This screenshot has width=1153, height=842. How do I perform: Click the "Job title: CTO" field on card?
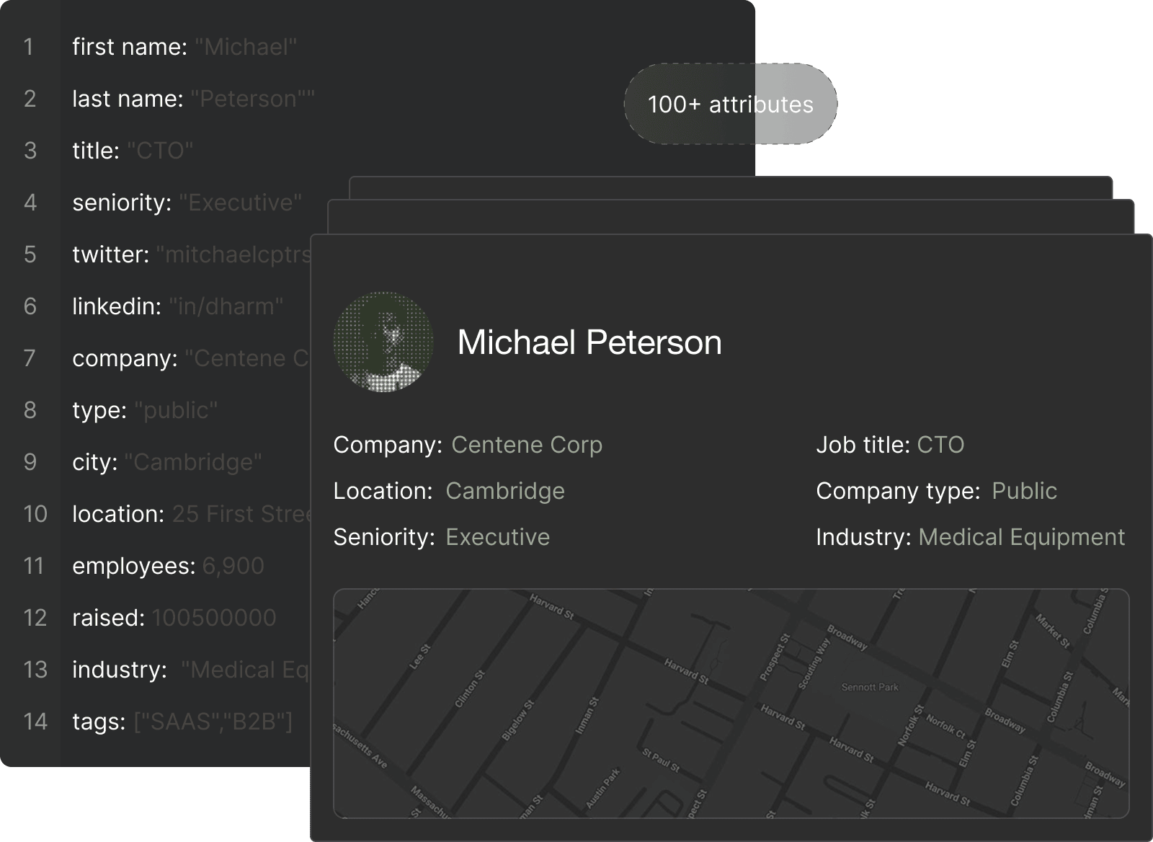(x=889, y=445)
